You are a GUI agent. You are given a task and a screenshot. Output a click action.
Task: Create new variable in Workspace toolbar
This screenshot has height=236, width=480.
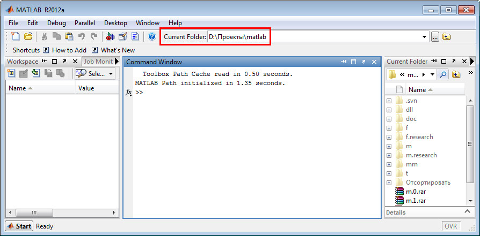coord(11,73)
